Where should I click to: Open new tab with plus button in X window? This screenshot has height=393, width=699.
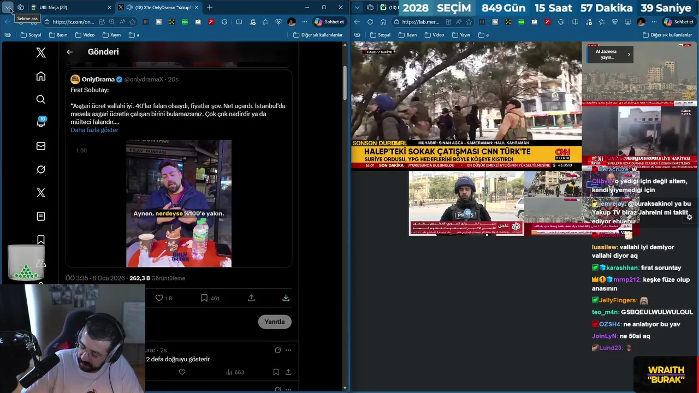coord(210,7)
